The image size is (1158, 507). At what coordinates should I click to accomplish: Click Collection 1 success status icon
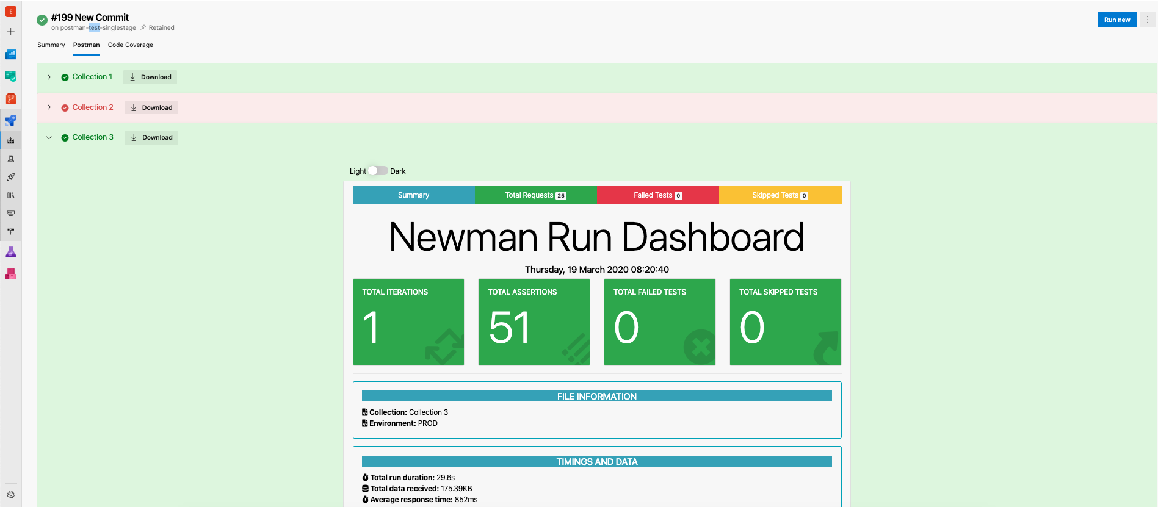[x=65, y=77]
